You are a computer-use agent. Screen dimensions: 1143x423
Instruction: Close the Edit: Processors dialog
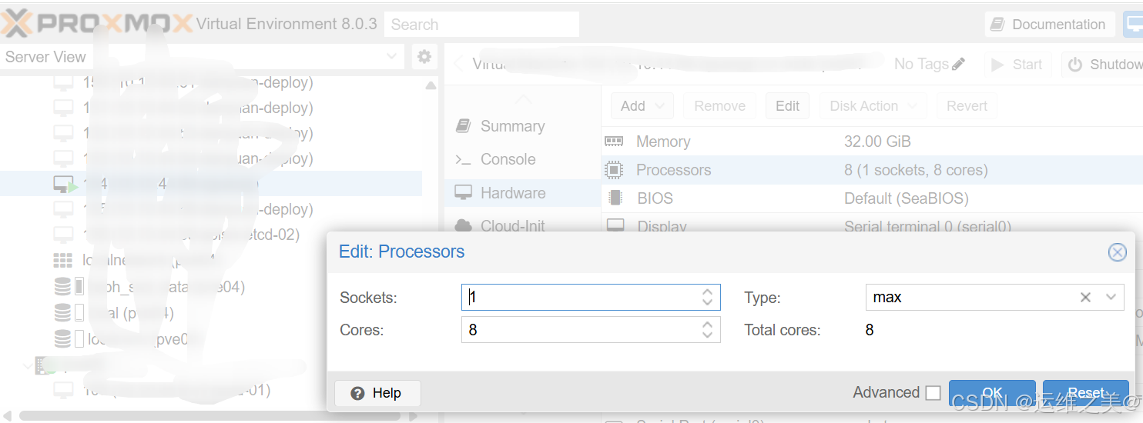(x=1117, y=251)
